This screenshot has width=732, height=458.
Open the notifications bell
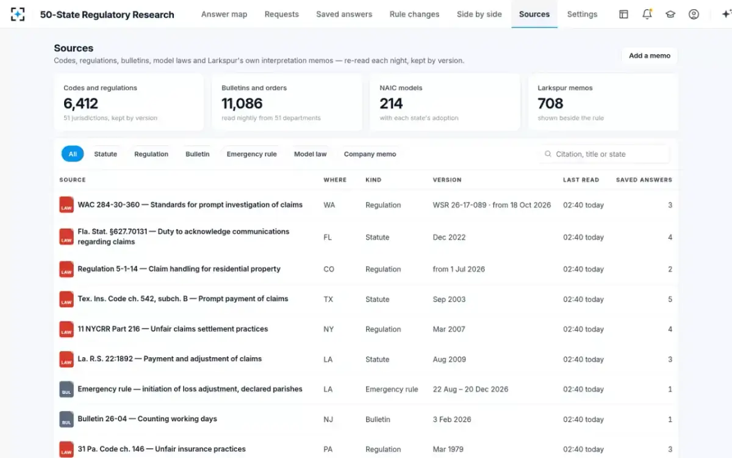click(647, 14)
